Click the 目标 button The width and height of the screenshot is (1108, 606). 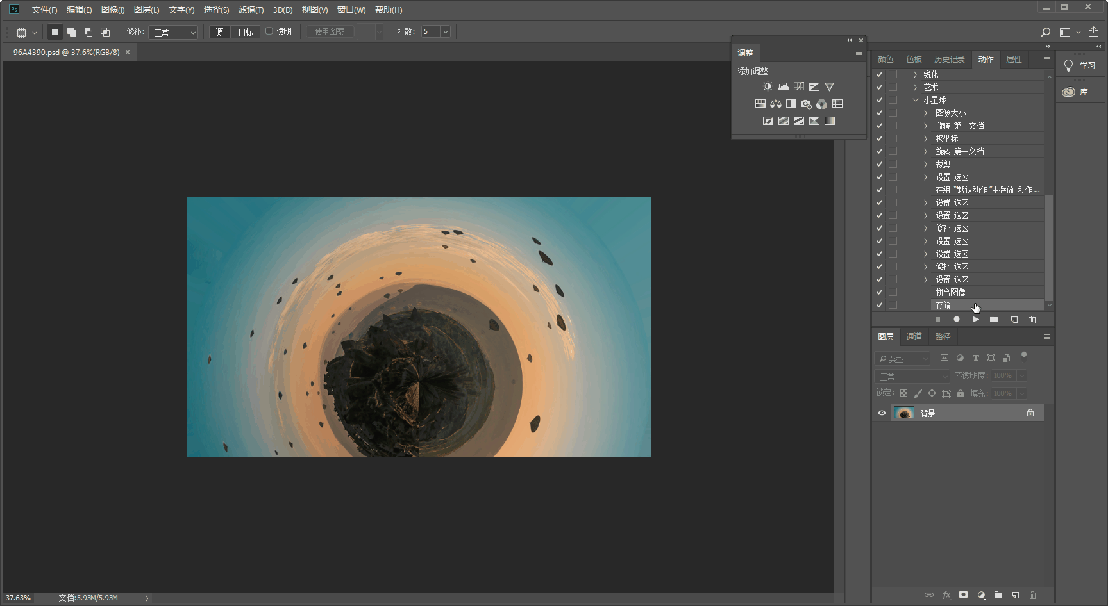(x=246, y=32)
